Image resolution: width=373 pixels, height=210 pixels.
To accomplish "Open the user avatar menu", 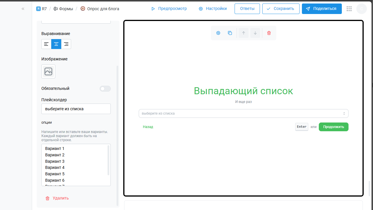I will point(362,9).
